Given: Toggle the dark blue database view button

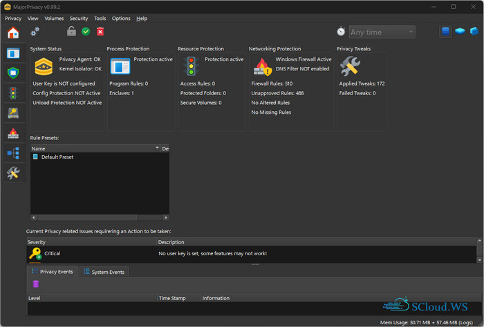Looking at the screenshot, I should point(445,32).
